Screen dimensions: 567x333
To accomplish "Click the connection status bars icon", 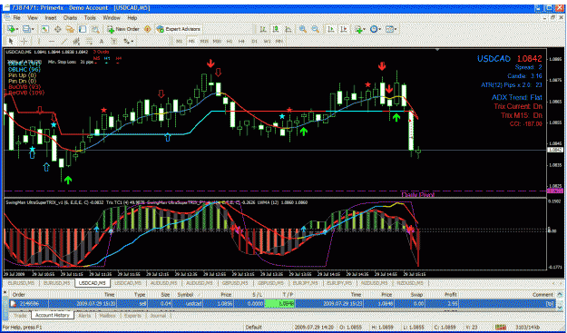I will [501, 327].
